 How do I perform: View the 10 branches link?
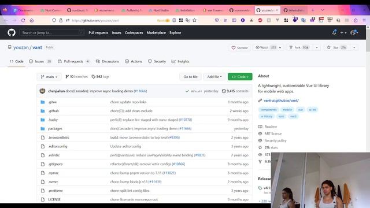click(x=76, y=77)
